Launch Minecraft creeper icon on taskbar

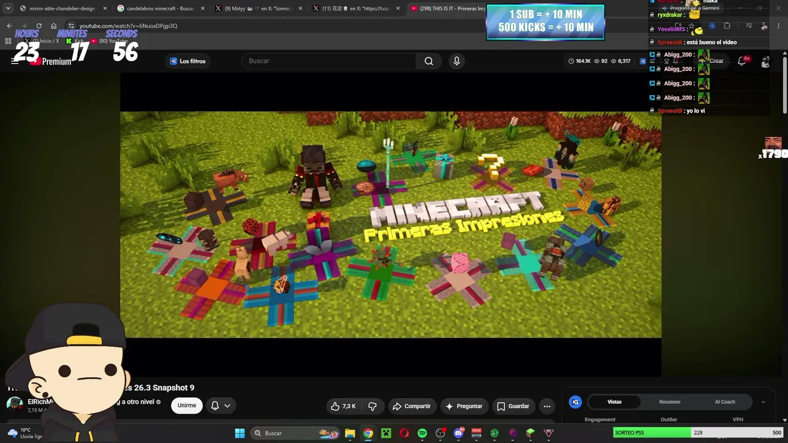tap(386, 433)
